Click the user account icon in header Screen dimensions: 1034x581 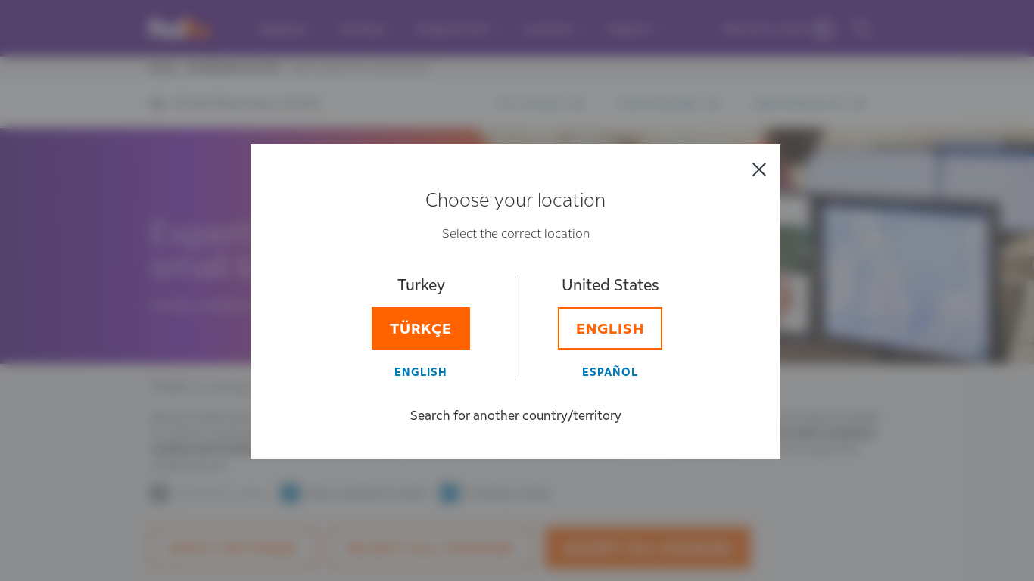point(824,30)
